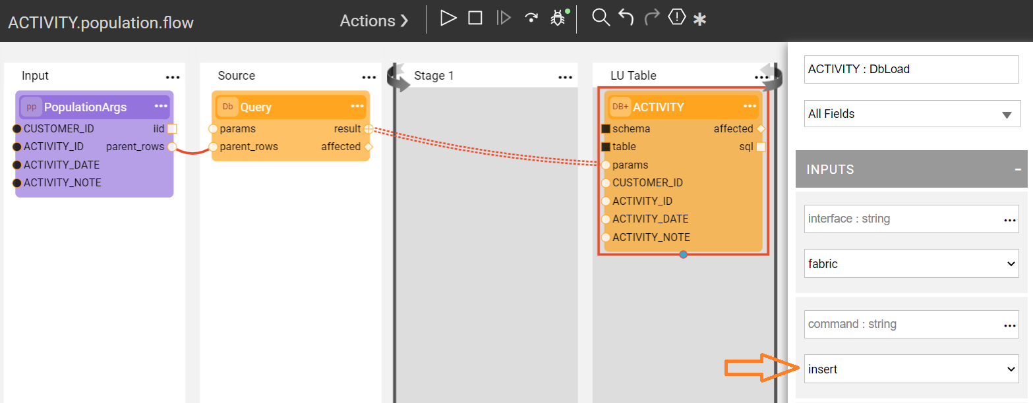
Task: Open the All Fields dropdown
Action: click(912, 114)
